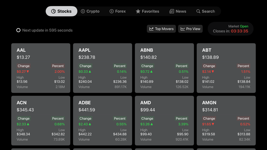The height and width of the screenshot is (150, 267).
Task: Click the red down arrow on ABT
Action: (x=213, y=72)
